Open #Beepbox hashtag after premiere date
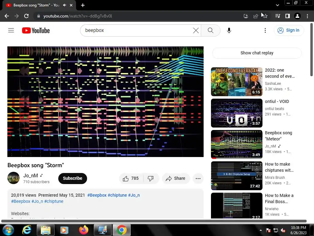Screen dimensions: 314x236 tap(97, 195)
